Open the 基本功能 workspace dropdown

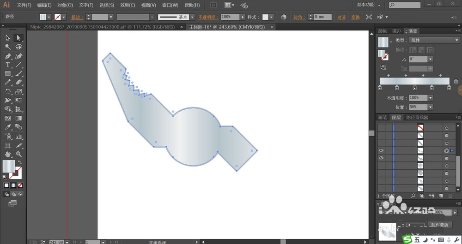(368, 5)
